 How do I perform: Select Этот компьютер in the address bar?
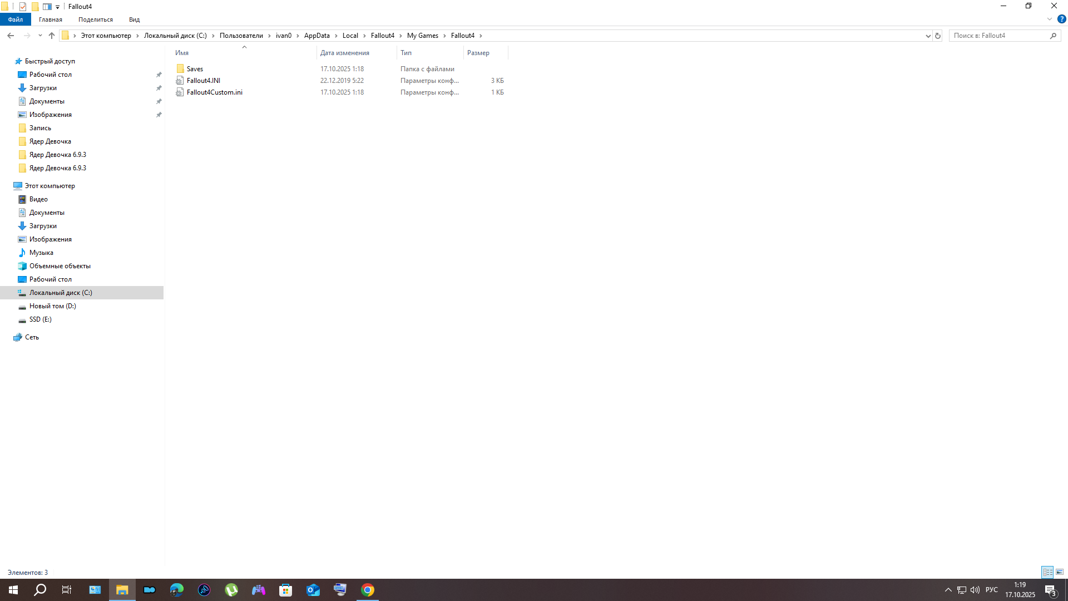(106, 36)
